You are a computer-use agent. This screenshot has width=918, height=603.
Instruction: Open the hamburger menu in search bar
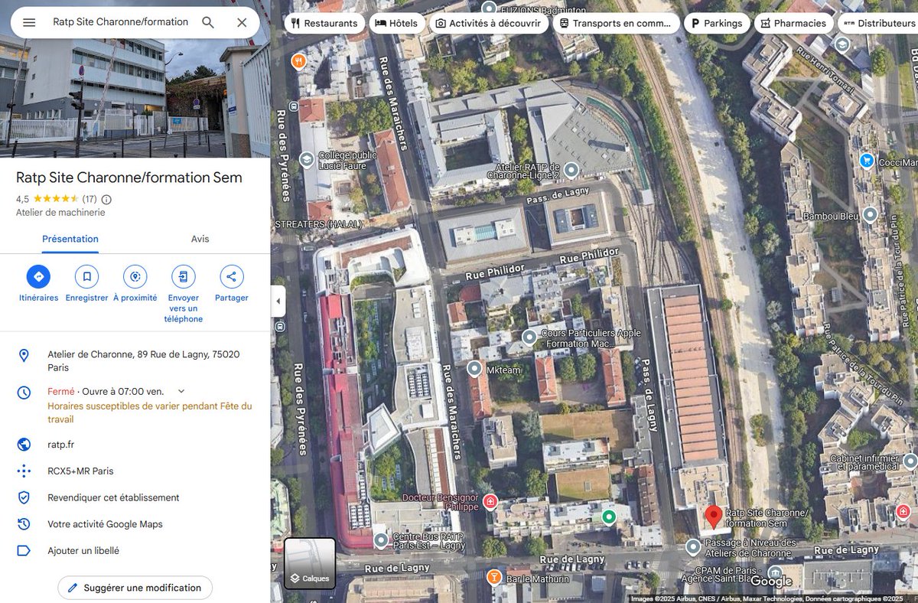pyautogui.click(x=29, y=22)
